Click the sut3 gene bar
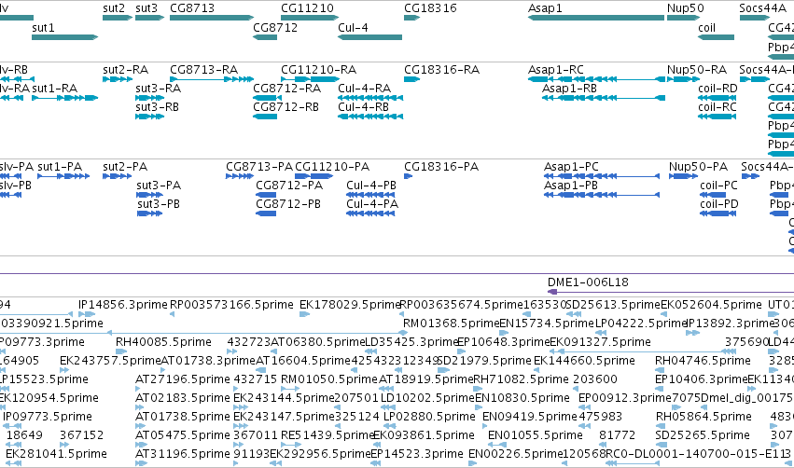This screenshot has height=468, width=794. 150,18
